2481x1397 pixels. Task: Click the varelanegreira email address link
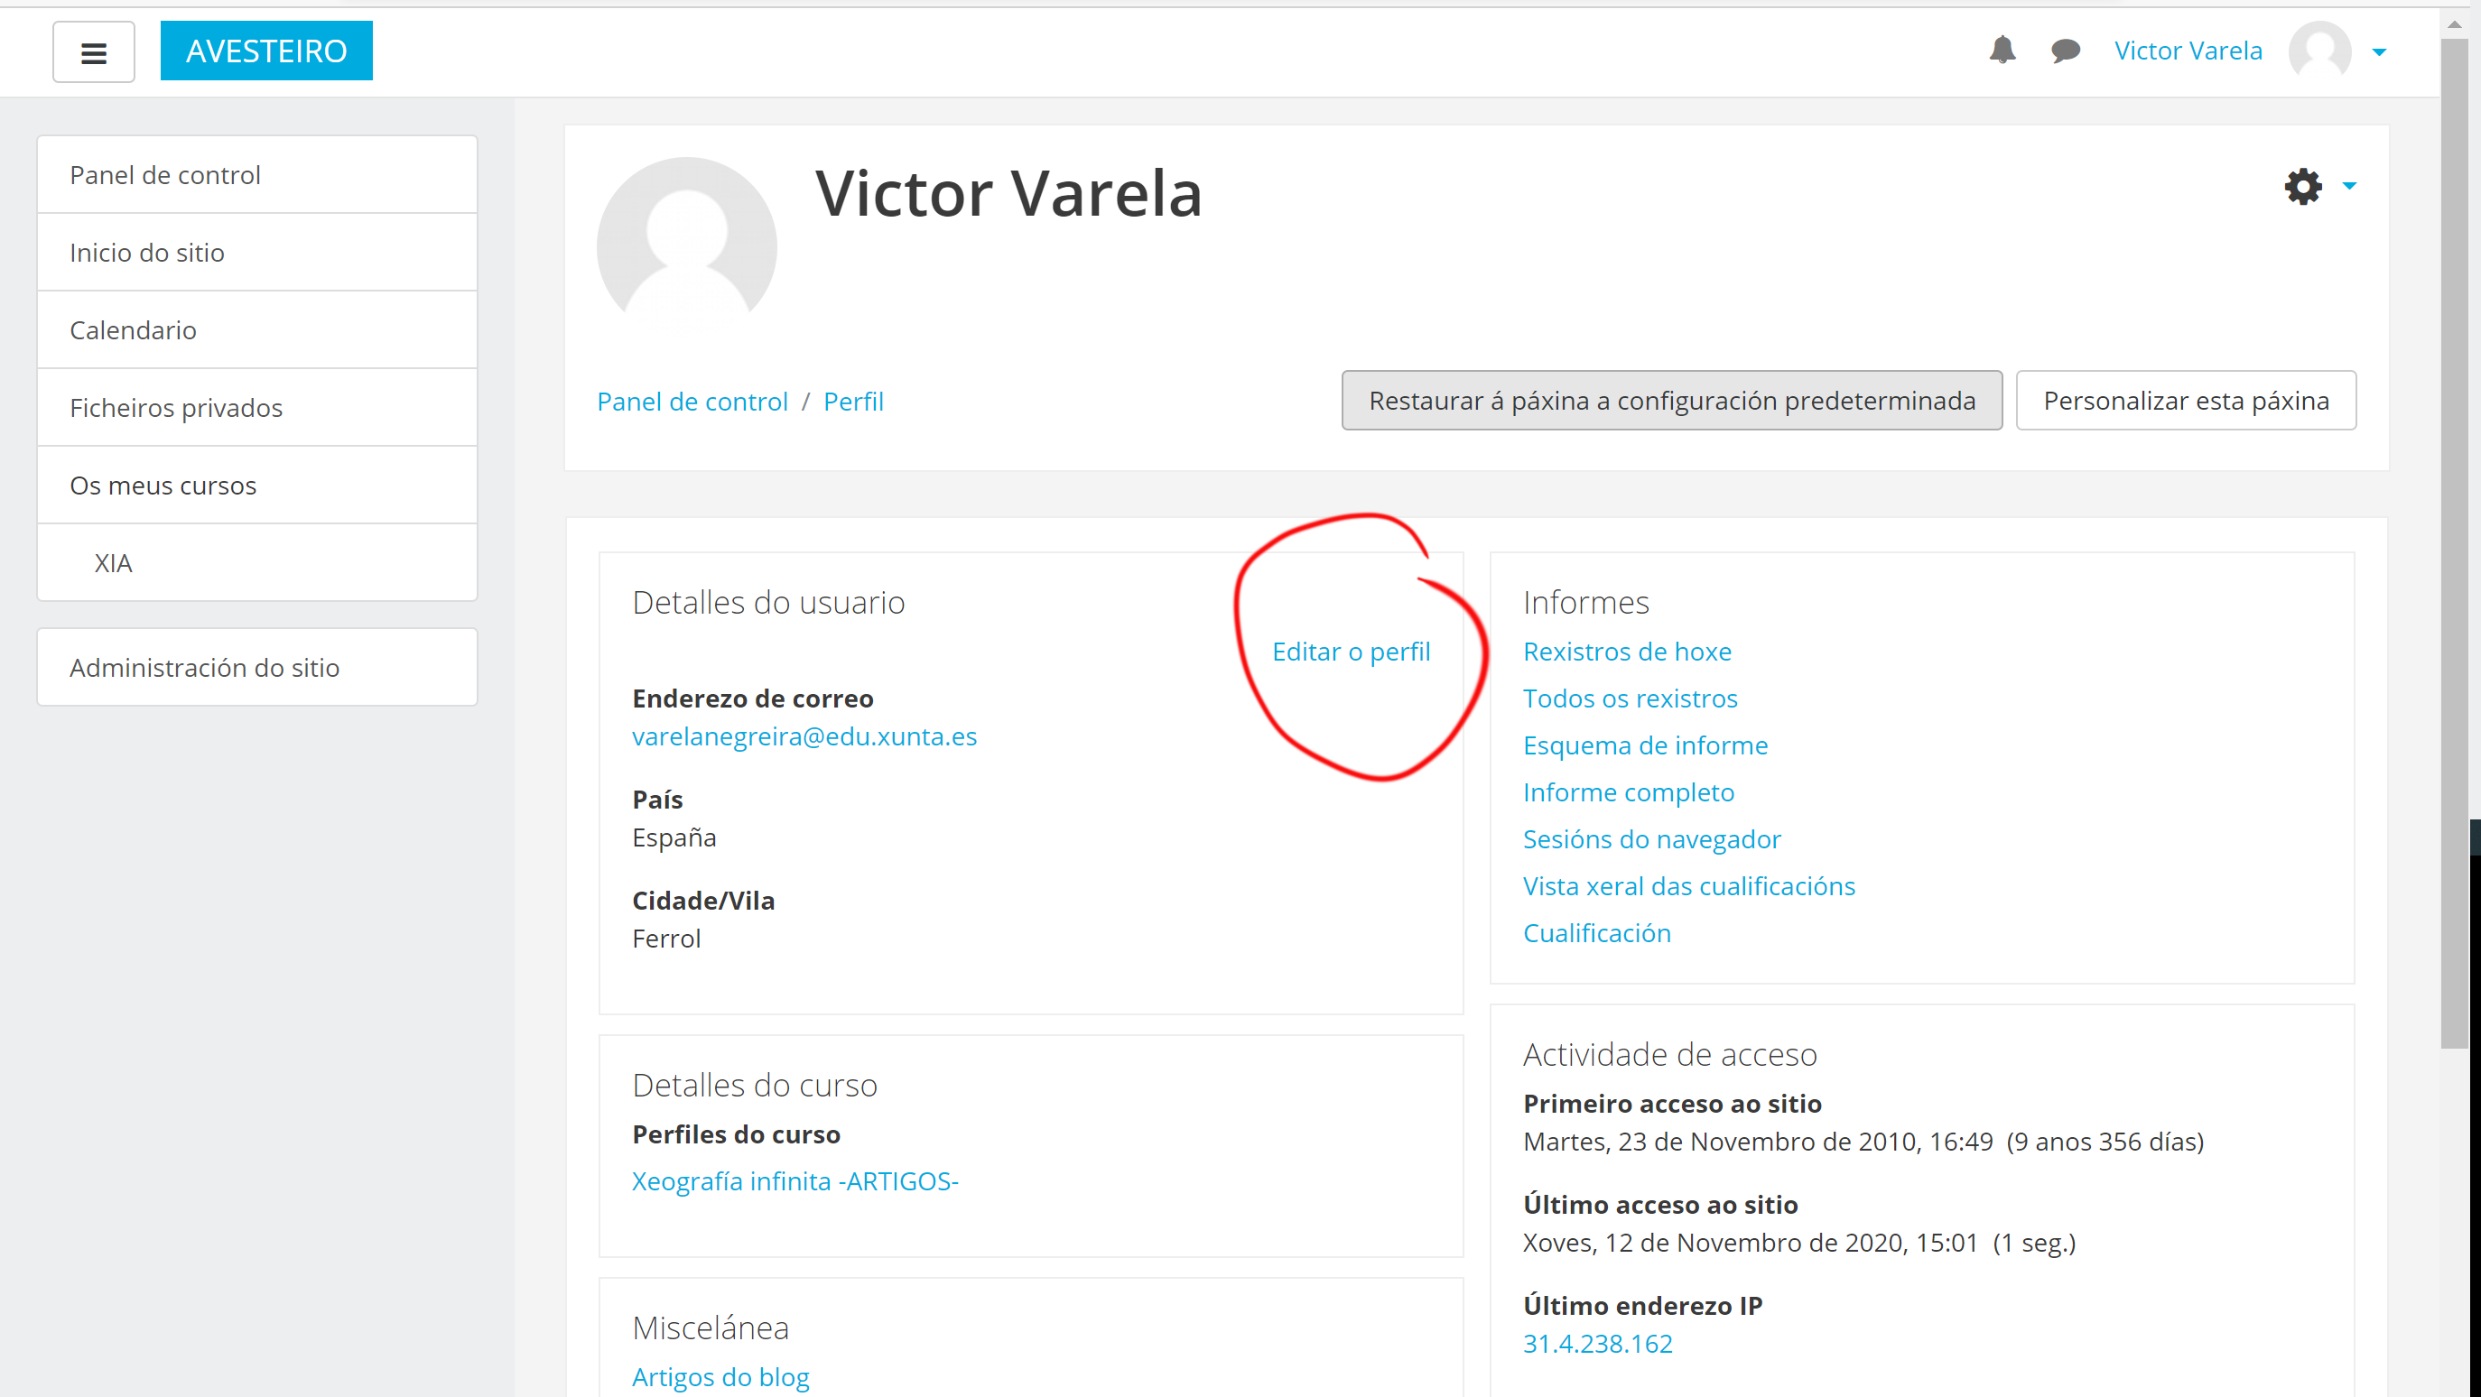pyautogui.click(x=804, y=736)
